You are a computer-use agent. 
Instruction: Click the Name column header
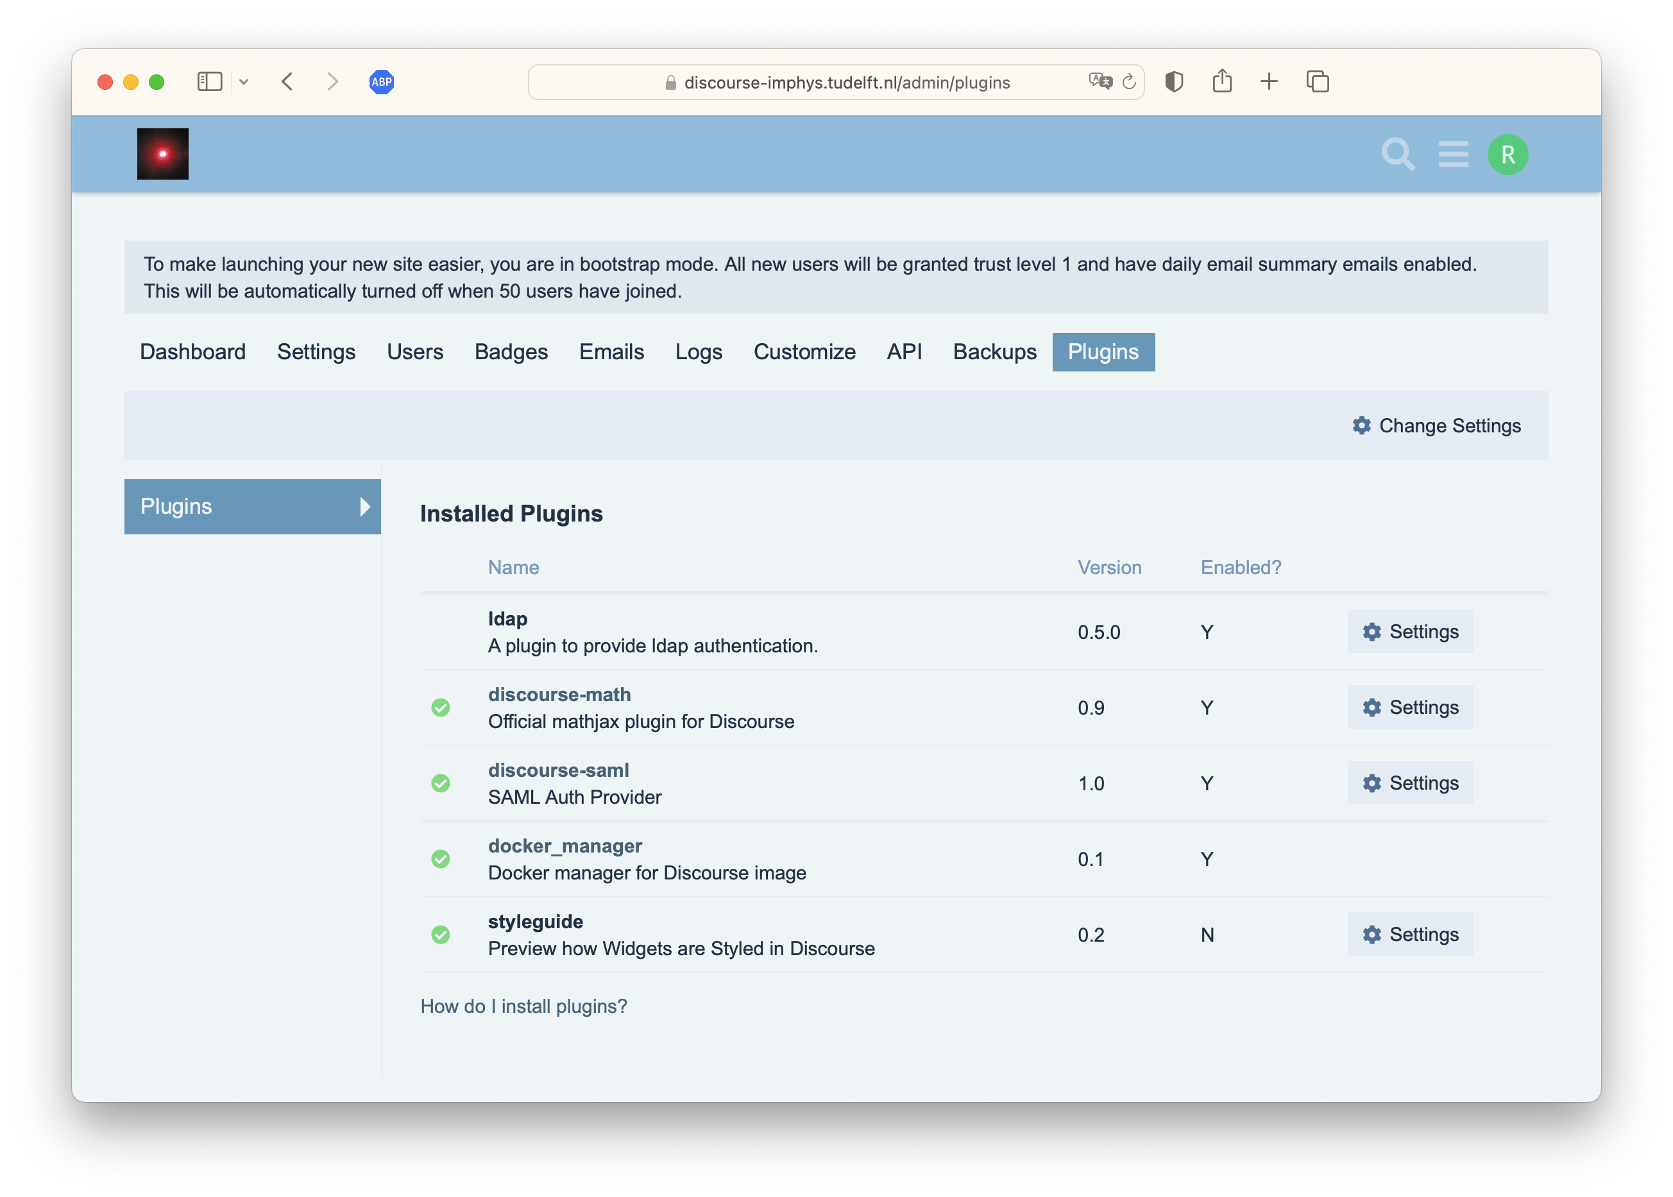(x=513, y=568)
